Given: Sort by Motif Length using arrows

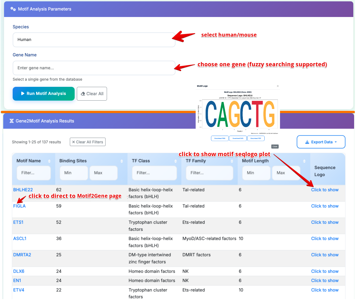Looking at the screenshot, I should click(304, 161).
